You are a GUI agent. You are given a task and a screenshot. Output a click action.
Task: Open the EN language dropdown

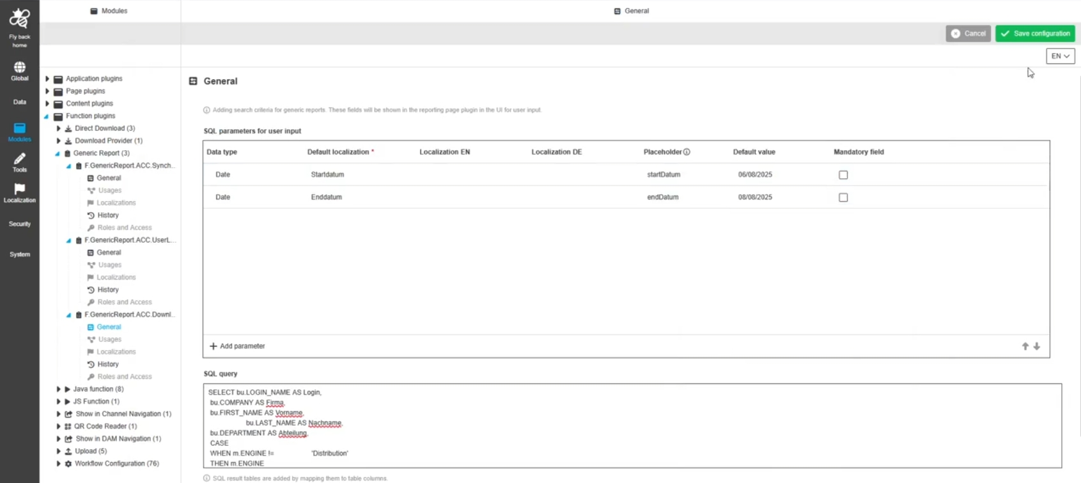pos(1060,56)
